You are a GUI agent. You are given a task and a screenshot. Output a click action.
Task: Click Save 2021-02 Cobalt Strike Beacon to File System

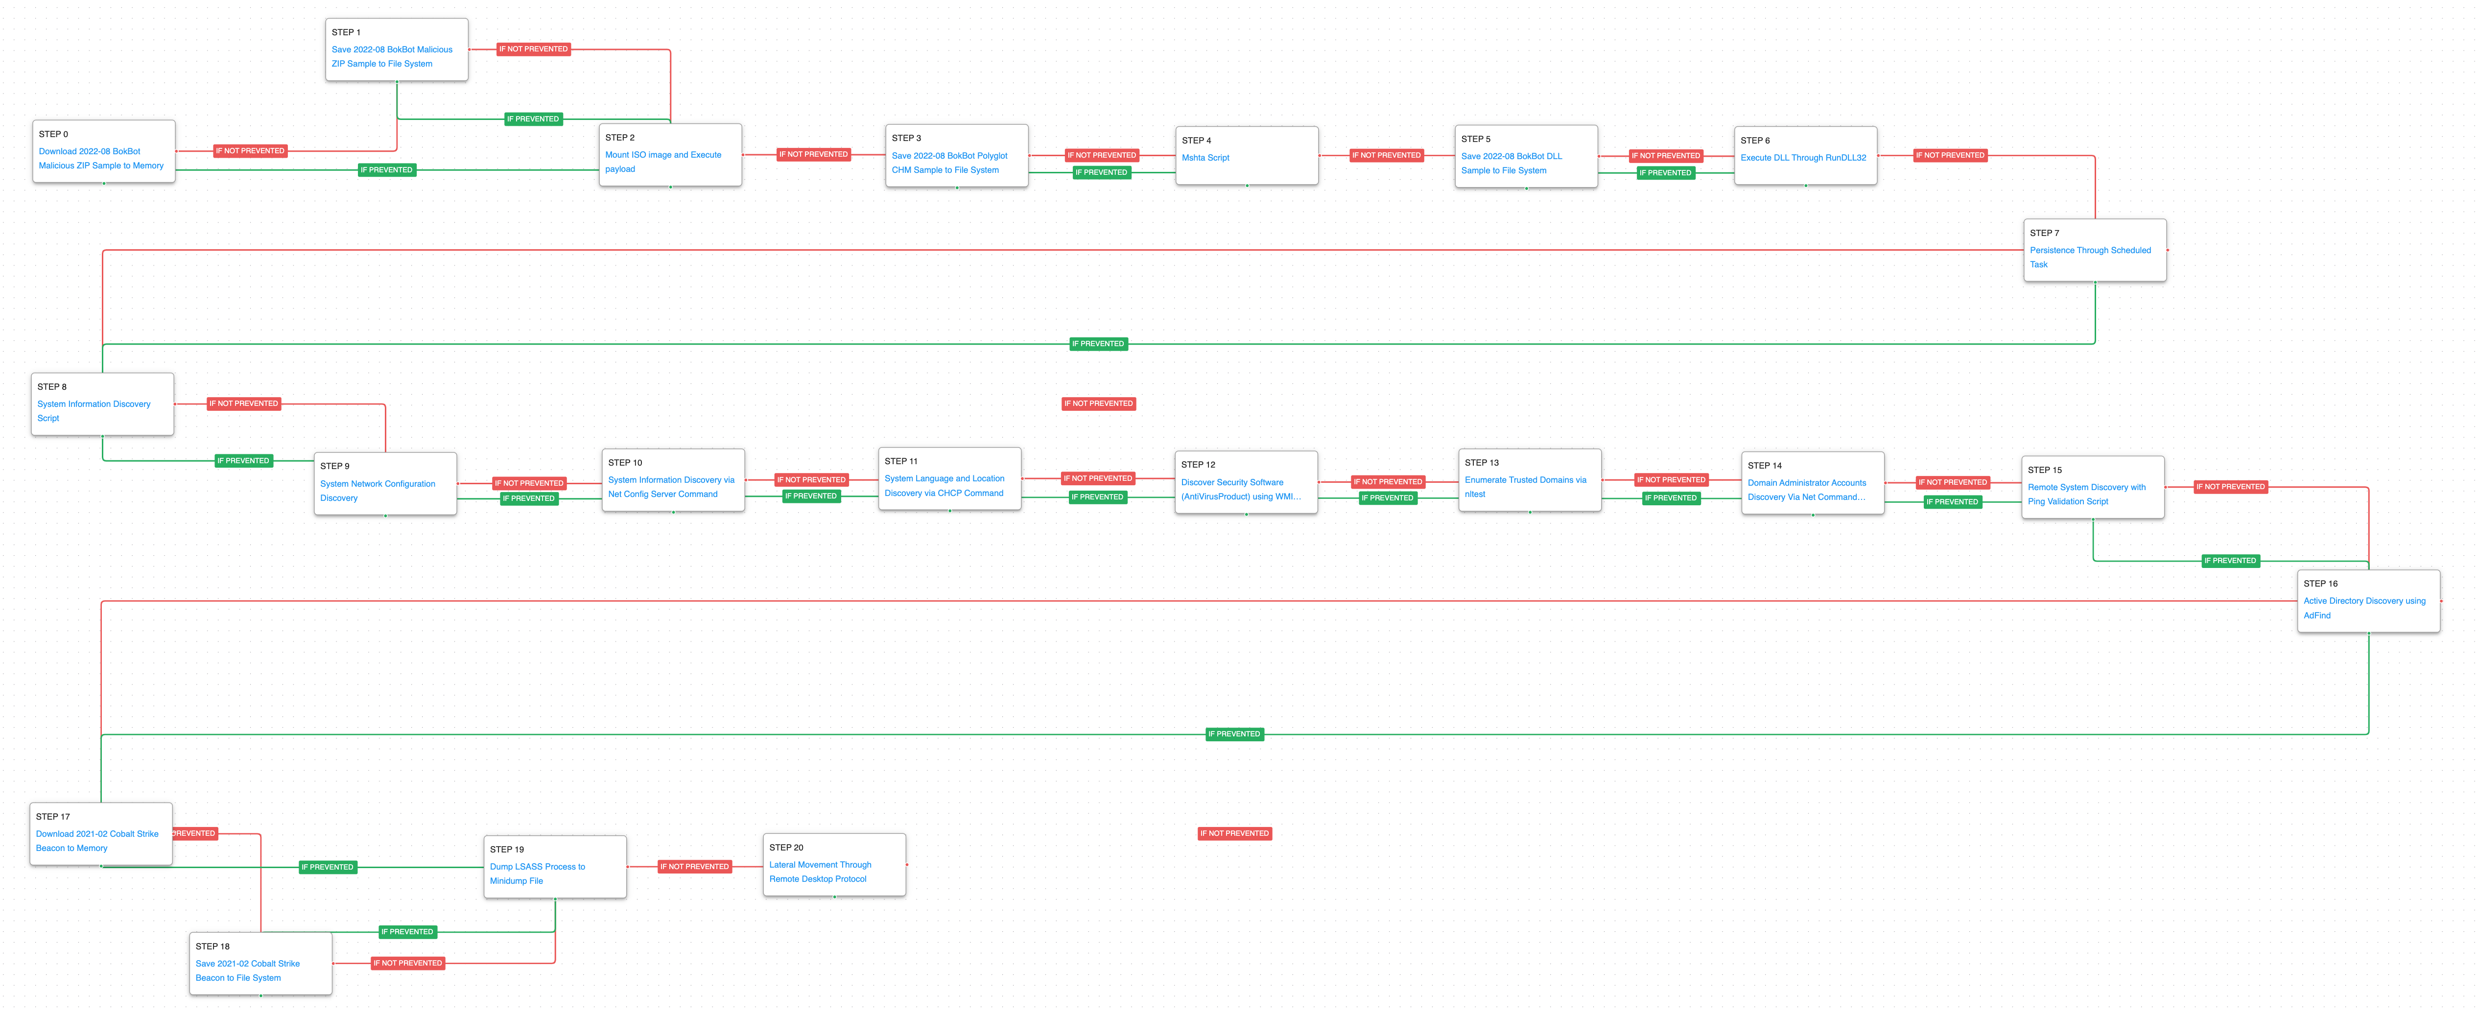coord(247,964)
